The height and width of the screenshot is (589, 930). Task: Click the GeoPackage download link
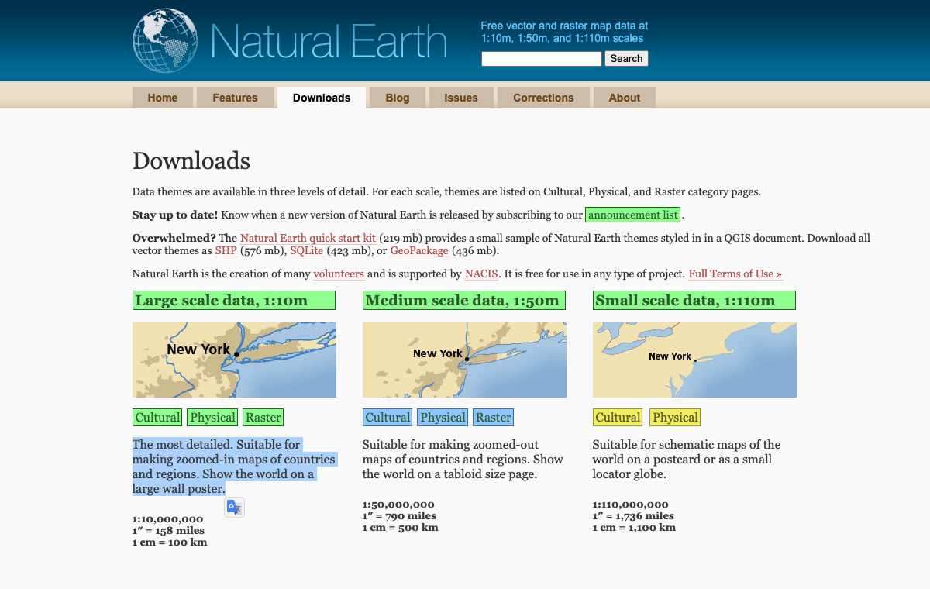click(419, 251)
